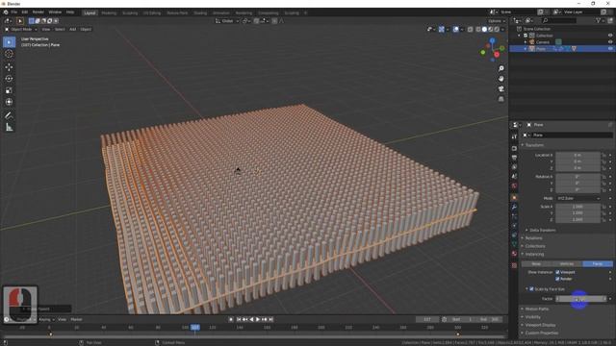Image resolution: width=616 pixels, height=346 pixels.
Task: Open the Edit menu
Action: click(x=24, y=12)
